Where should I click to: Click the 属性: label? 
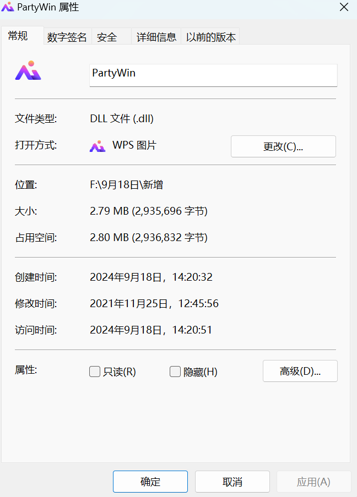(26, 369)
